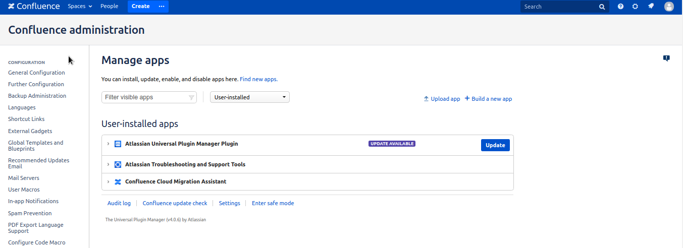Open Global Templates and Blueprints
The width and height of the screenshot is (683, 248).
(x=36, y=146)
